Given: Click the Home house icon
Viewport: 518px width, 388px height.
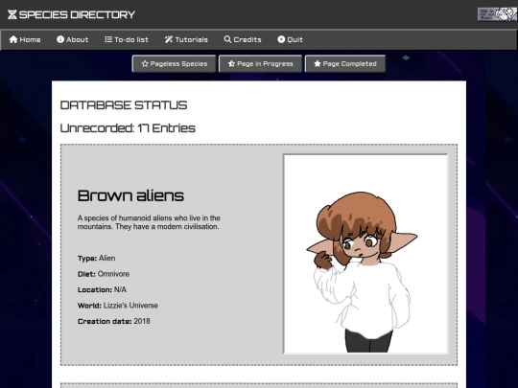Looking at the screenshot, I should click(13, 39).
